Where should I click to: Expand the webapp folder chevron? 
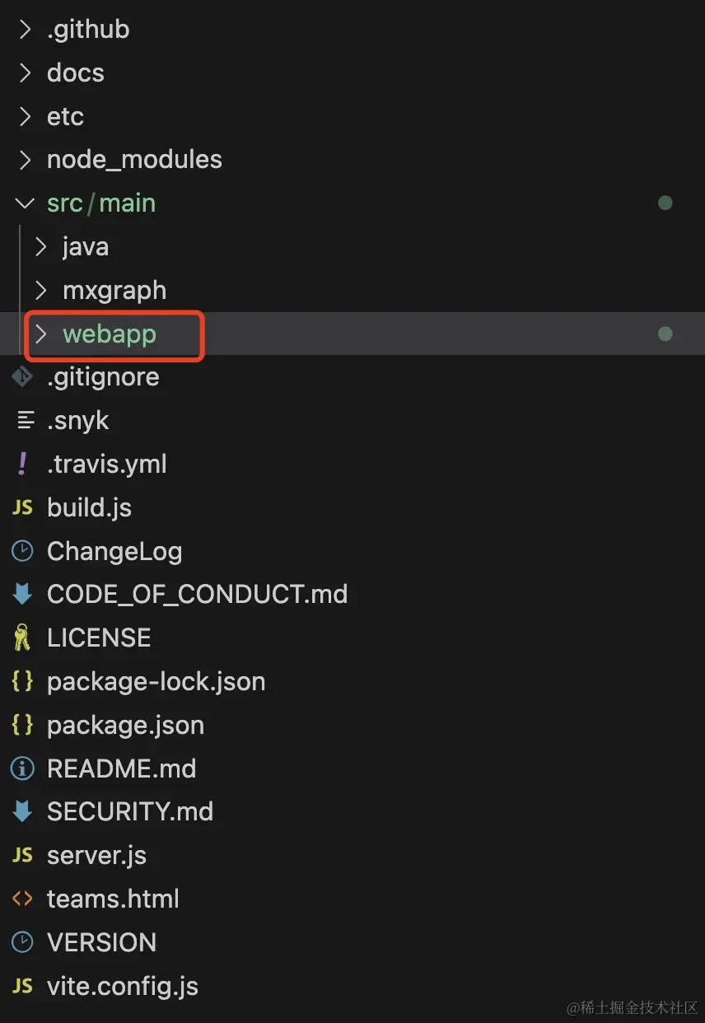pyautogui.click(x=40, y=334)
